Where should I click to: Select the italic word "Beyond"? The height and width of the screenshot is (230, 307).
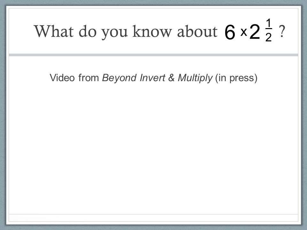(119, 78)
